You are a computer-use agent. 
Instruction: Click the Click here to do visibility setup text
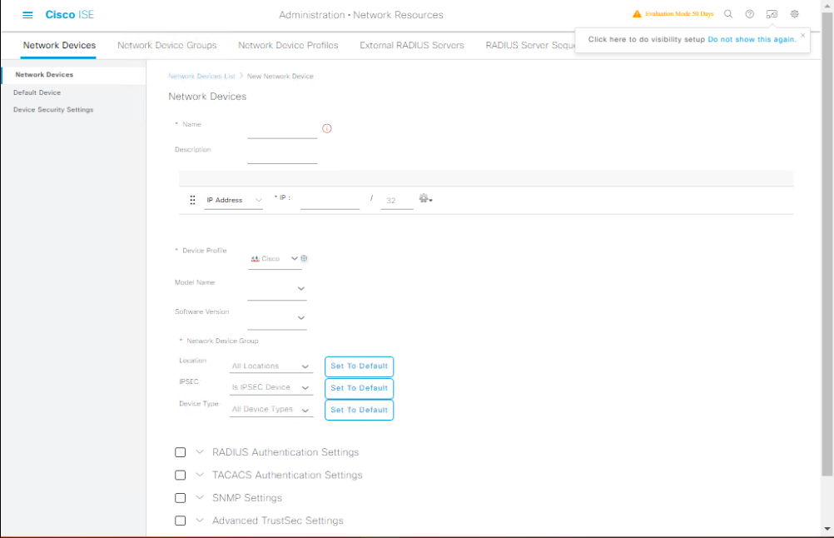(x=646, y=39)
